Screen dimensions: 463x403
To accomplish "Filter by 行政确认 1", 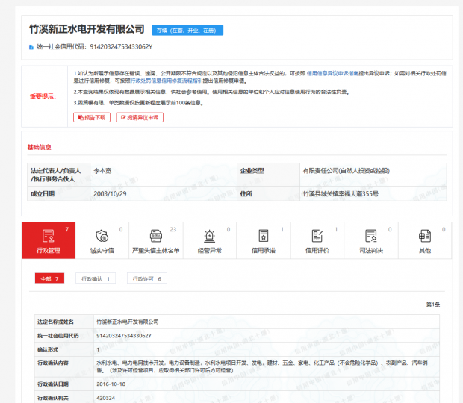I will (96, 278).
